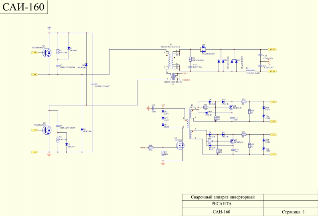This screenshot has height=216, width=318.
Task: Select the GND-A net label
Action: tap(186, 80)
